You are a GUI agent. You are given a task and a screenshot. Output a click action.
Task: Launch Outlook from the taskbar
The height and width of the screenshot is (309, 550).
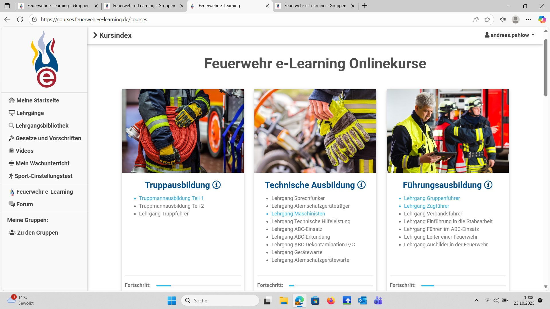362,300
